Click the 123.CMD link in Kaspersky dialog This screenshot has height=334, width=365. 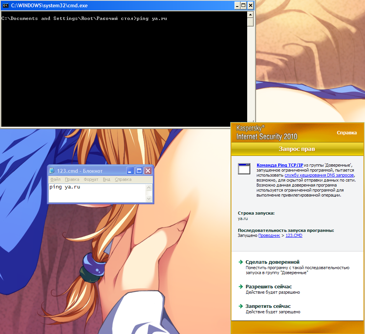(x=294, y=235)
